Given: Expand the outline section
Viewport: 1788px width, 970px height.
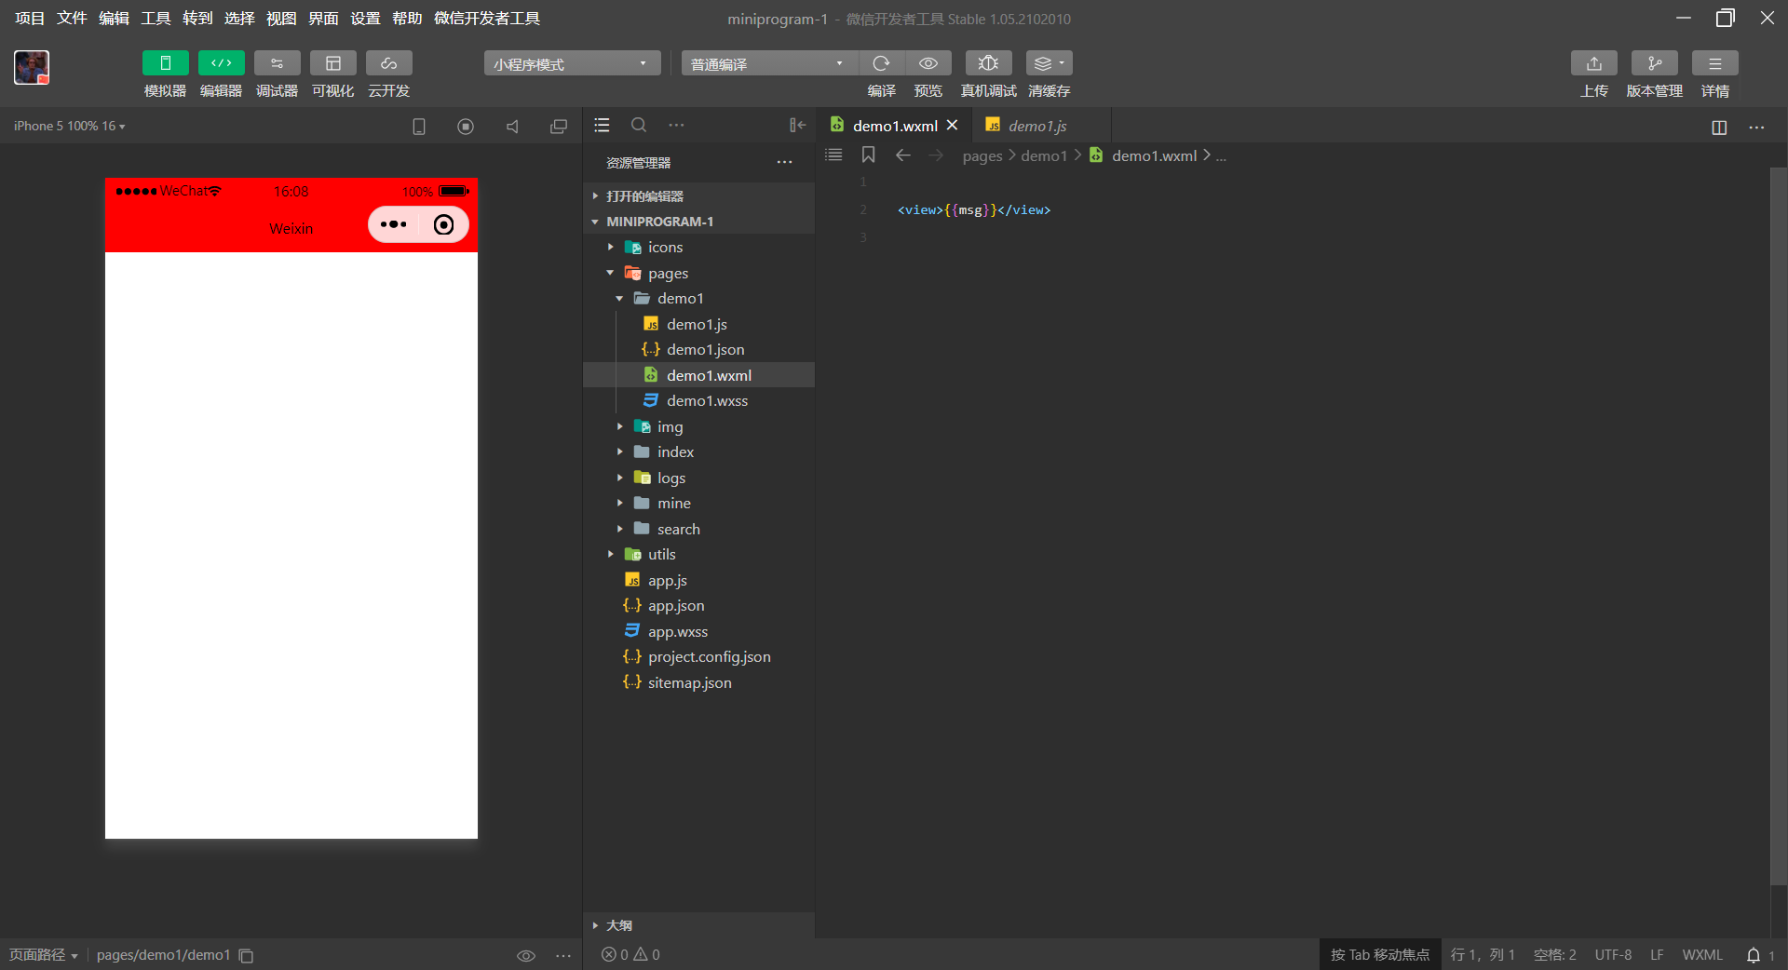Looking at the screenshot, I should (x=698, y=925).
